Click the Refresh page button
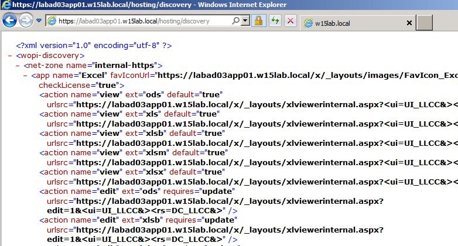This screenshot has width=458, height=246. pos(275,20)
